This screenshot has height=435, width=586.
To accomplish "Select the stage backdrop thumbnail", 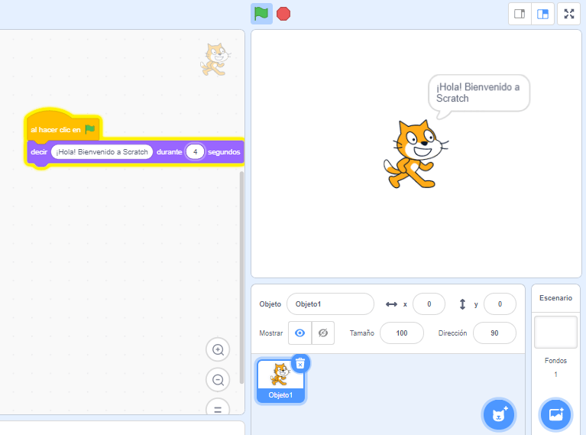I will point(555,332).
